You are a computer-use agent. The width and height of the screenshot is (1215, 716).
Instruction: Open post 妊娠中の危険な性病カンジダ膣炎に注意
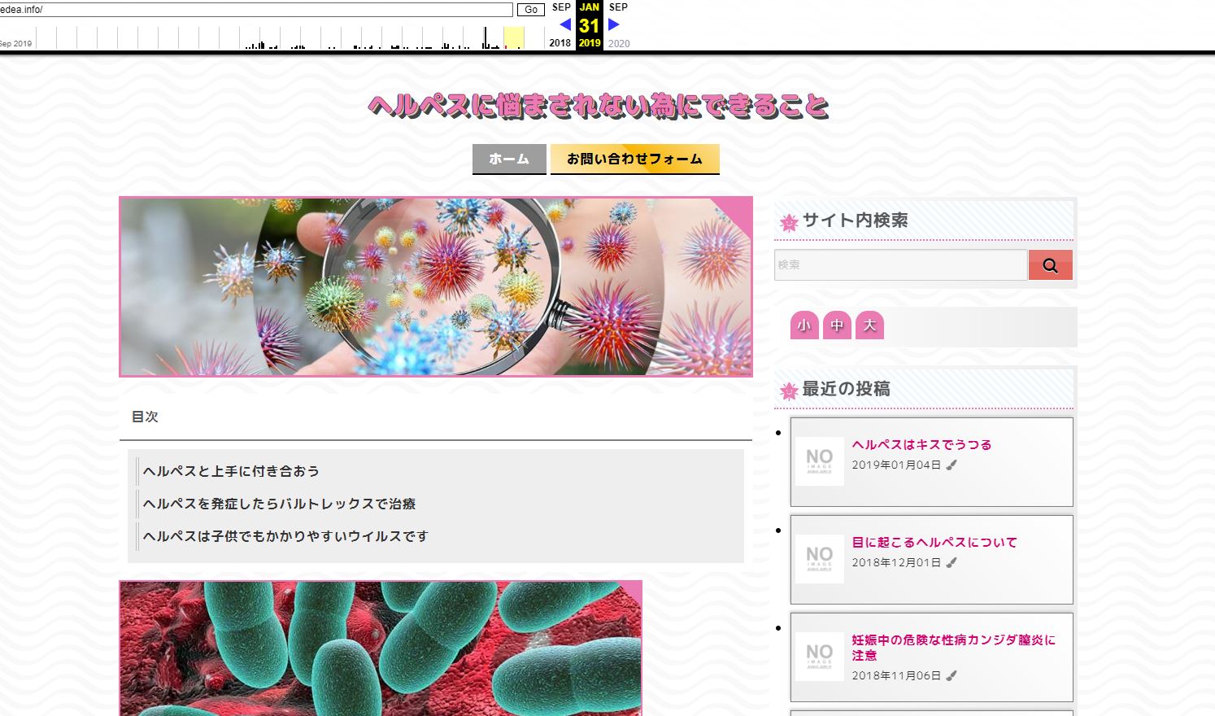pyautogui.click(x=953, y=647)
